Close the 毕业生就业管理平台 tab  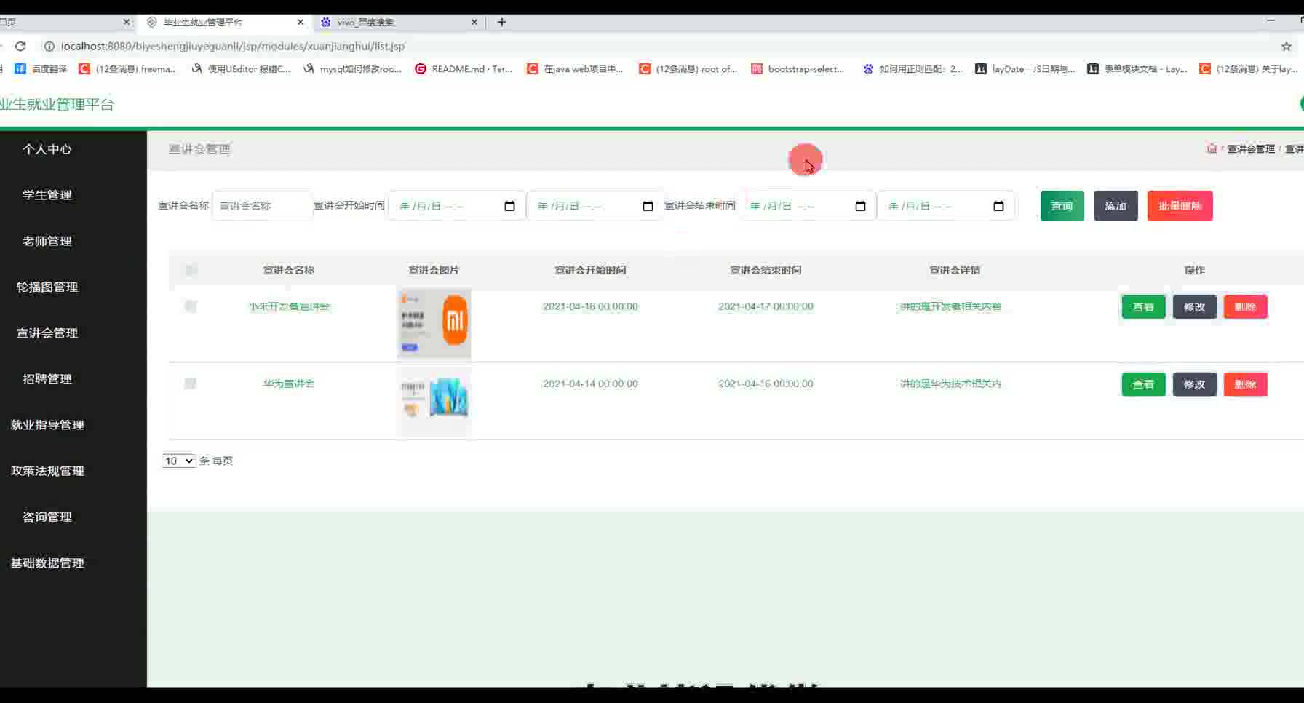300,22
